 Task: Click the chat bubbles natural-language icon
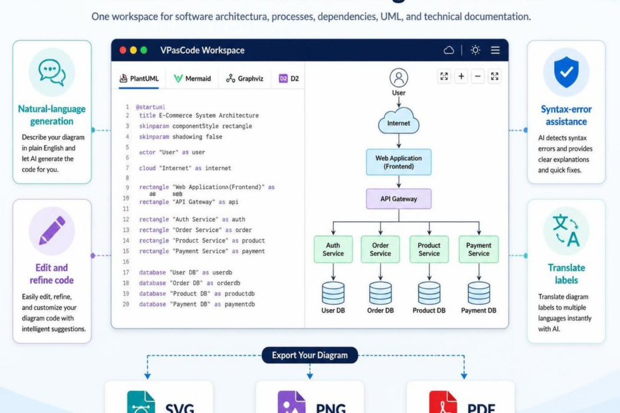click(52, 73)
